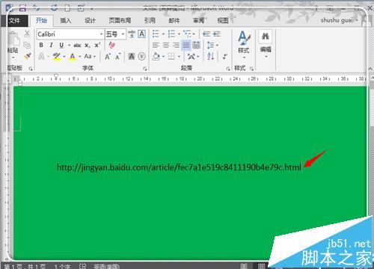Toggle center alignment button
374x269 pixels.
tap(166, 46)
